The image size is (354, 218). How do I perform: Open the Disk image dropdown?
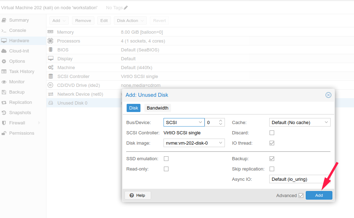194,143
